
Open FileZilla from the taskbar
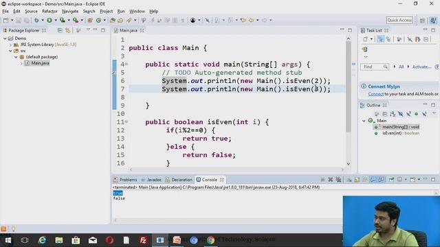(143, 240)
